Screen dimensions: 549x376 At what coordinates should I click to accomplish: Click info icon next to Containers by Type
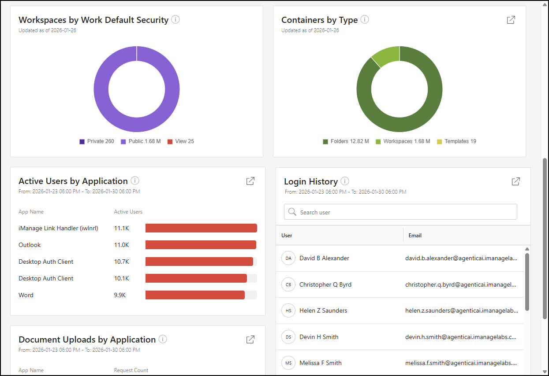pyautogui.click(x=365, y=20)
